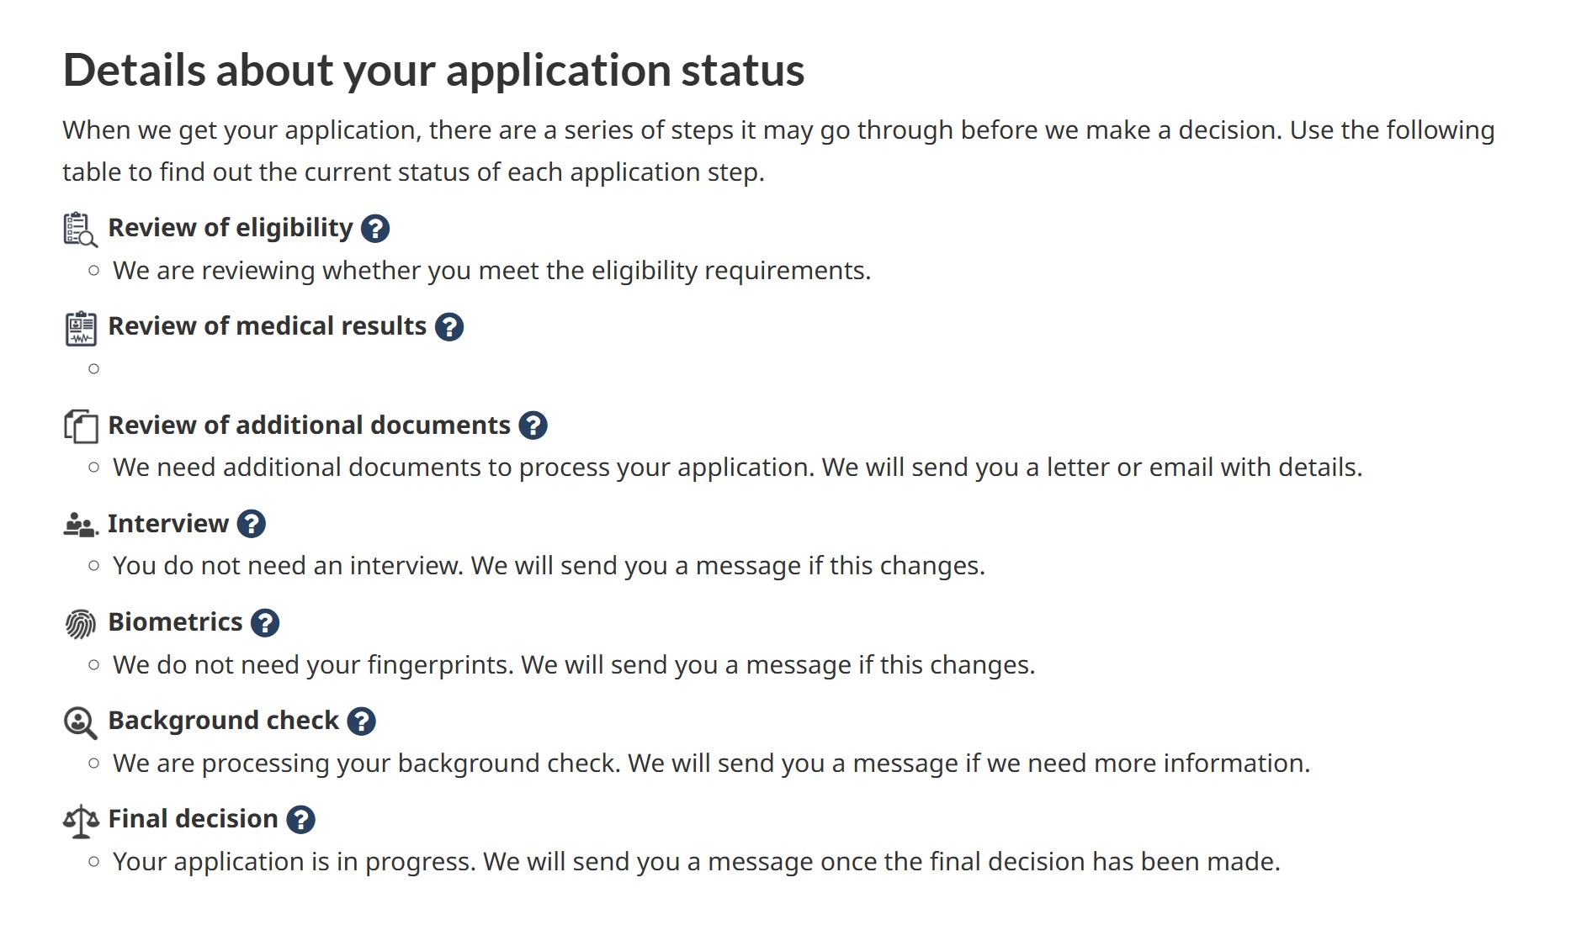1571x946 pixels.
Task: Click the additional documents pages icon
Action: 81,426
